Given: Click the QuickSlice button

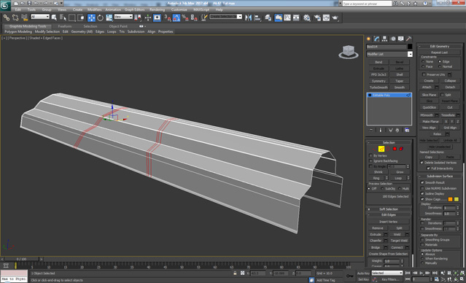Looking at the screenshot, I should tap(429, 108).
